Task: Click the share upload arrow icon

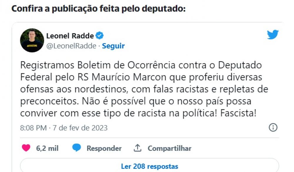Action: [138, 148]
